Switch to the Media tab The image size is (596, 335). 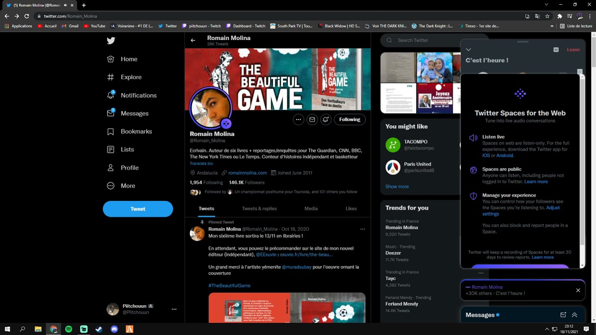[x=311, y=208]
